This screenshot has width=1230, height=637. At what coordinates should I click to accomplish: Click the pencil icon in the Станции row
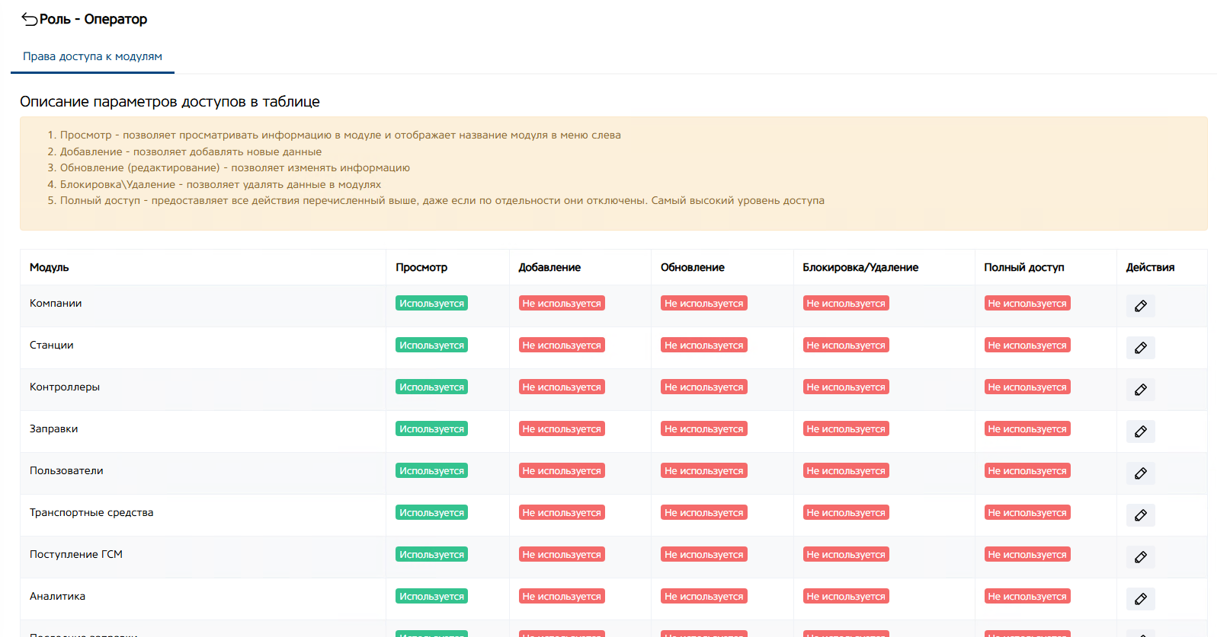[x=1140, y=348]
